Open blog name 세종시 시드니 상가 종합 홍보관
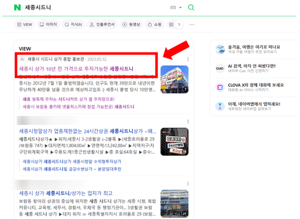300x219 pixels. (56, 59)
